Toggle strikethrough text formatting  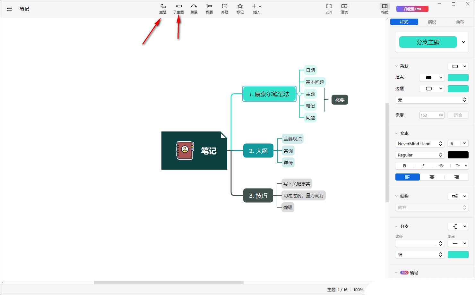coord(441,166)
